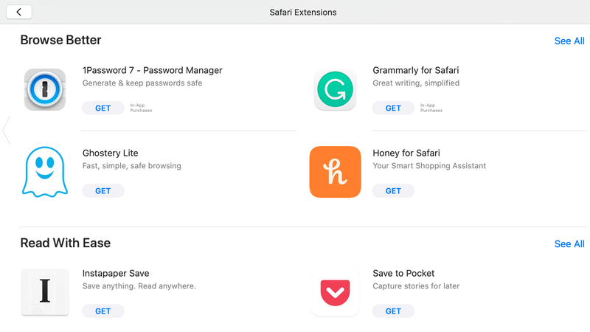Viewport: 590px width, 332px height.
Task: See All in Browse Better section
Action: pyautogui.click(x=569, y=41)
